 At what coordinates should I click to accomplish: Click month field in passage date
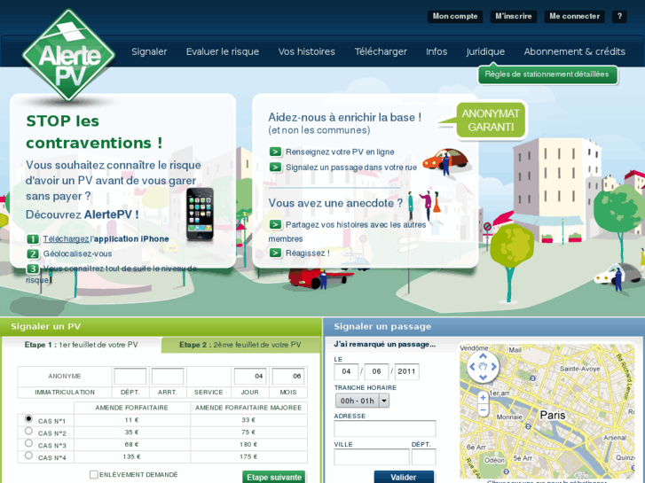376,371
